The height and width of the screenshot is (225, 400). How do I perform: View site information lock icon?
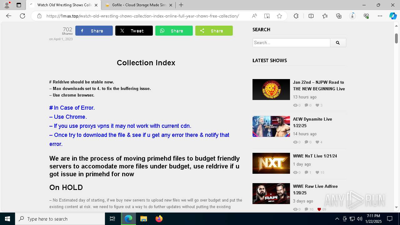[39, 16]
